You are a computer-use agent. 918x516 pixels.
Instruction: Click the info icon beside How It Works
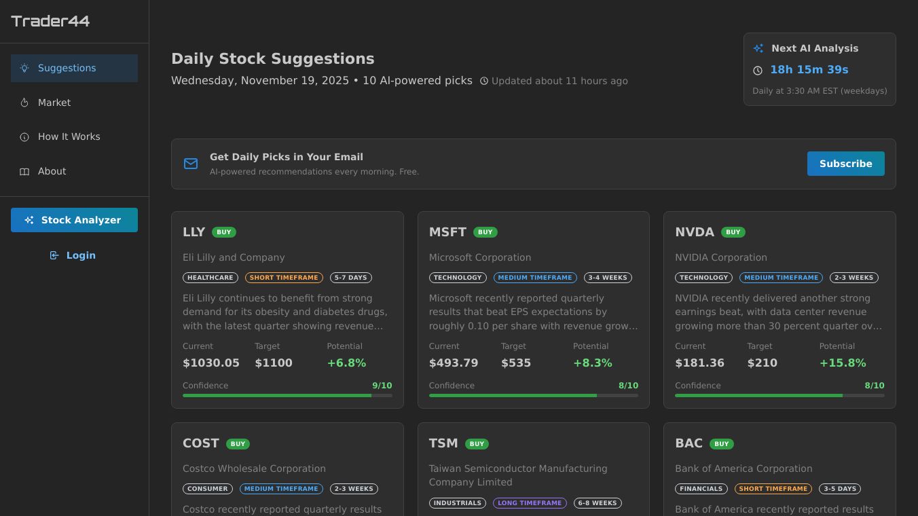pos(24,137)
